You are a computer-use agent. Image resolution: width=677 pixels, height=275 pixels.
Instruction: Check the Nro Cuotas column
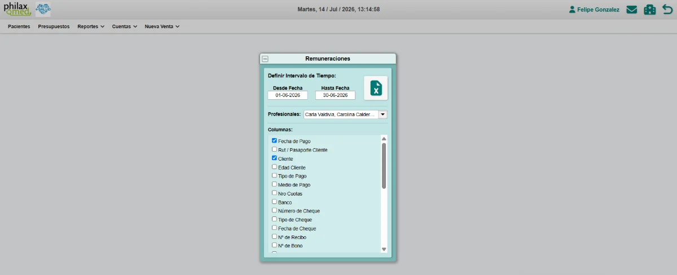pos(274,193)
